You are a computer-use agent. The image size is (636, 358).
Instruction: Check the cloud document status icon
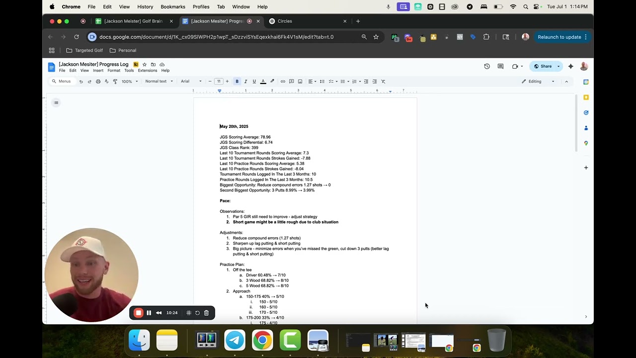click(x=162, y=65)
